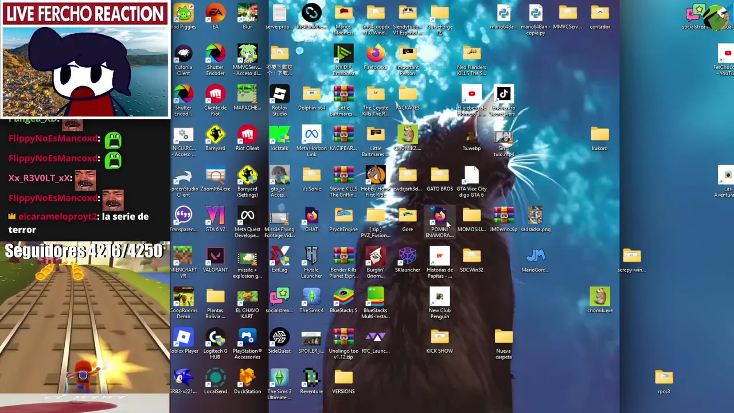The image size is (734, 413).
Task: Launch EL CHAVO KART icon
Action: coord(247,297)
